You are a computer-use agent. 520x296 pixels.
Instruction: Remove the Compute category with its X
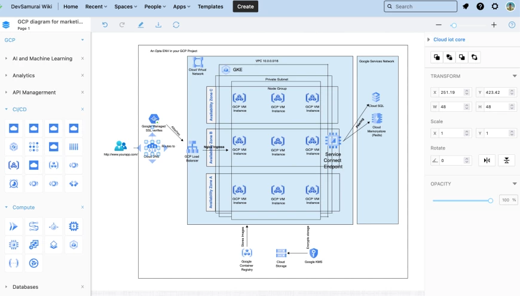pyautogui.click(x=82, y=207)
